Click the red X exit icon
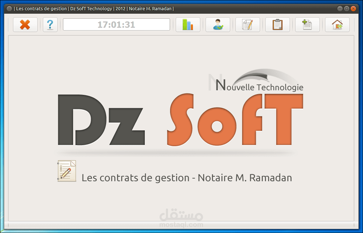This screenshot has width=363, height=233. point(25,24)
